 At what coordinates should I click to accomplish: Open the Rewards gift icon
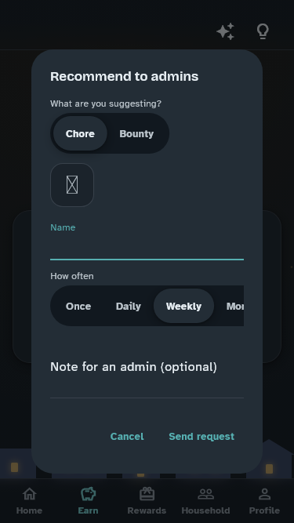pyautogui.click(x=147, y=494)
